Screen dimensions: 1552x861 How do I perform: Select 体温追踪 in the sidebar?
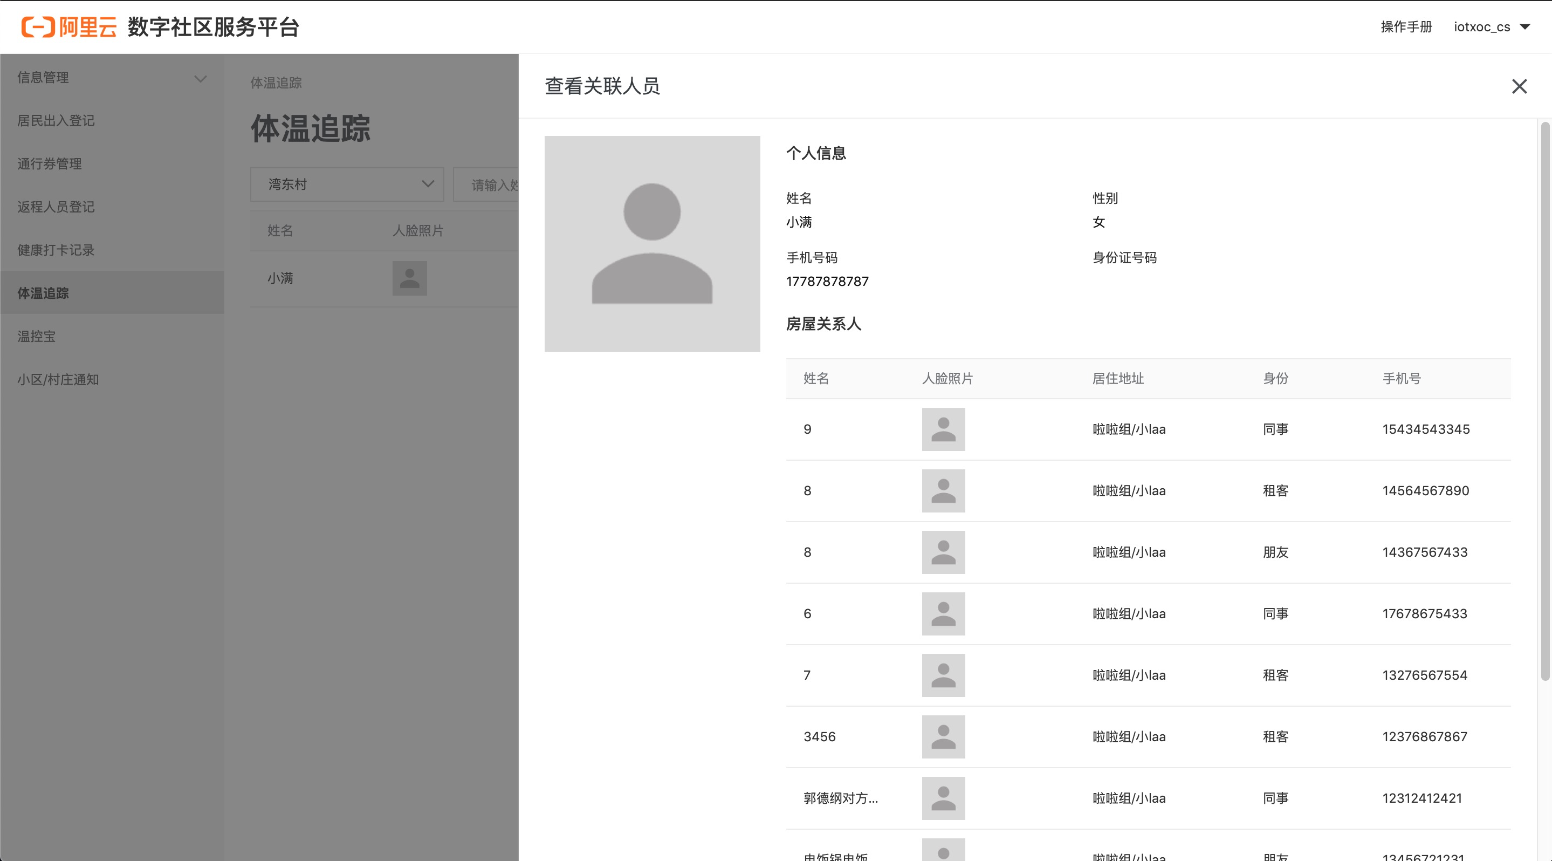pyautogui.click(x=112, y=293)
